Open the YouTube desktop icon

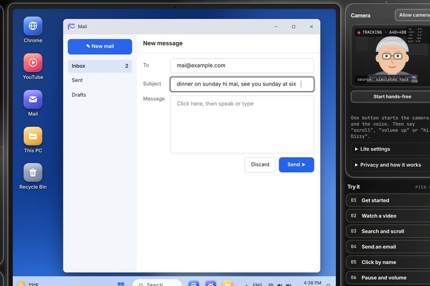pos(33,67)
